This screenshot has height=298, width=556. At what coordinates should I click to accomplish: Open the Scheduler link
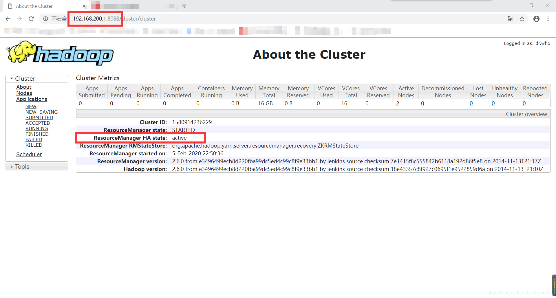point(29,154)
